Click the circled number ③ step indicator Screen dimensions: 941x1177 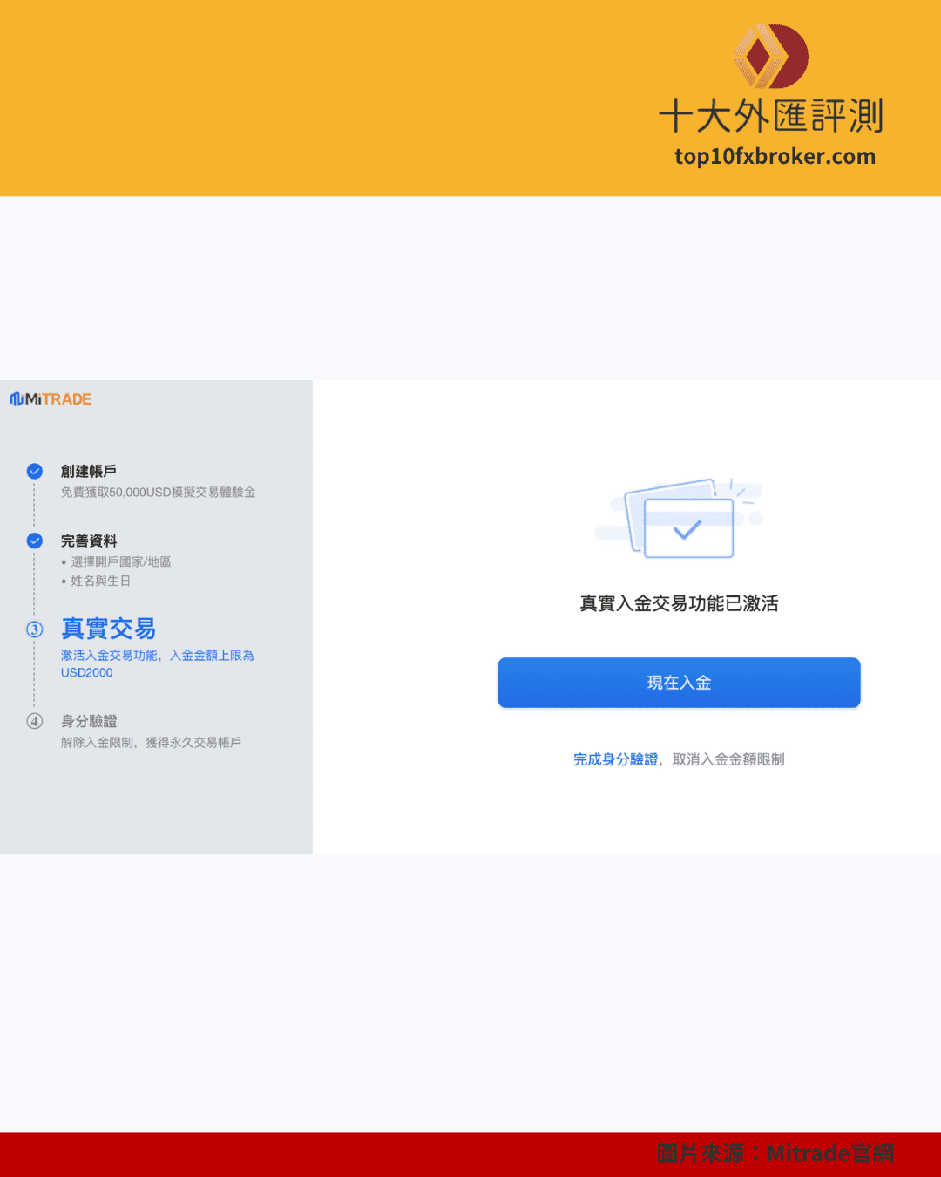point(34,629)
